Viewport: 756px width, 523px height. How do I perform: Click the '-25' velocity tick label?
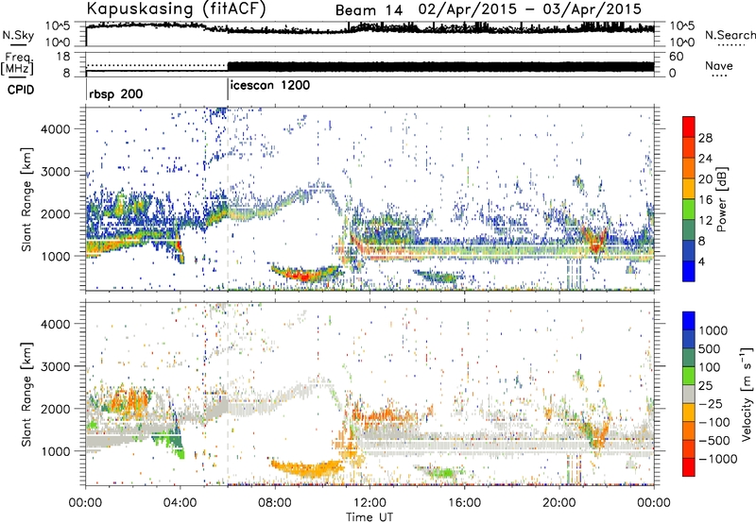[x=710, y=403]
